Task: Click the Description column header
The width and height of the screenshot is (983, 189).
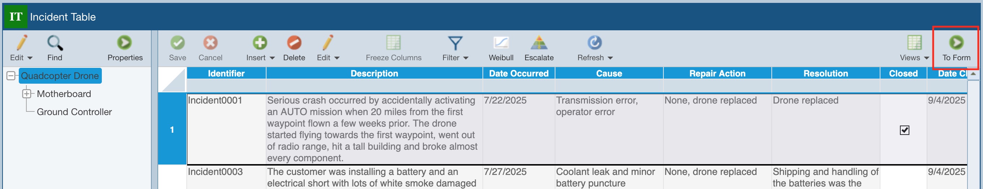Action: (374, 74)
